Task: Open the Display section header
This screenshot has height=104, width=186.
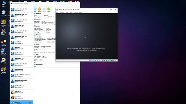Action: click(38, 26)
